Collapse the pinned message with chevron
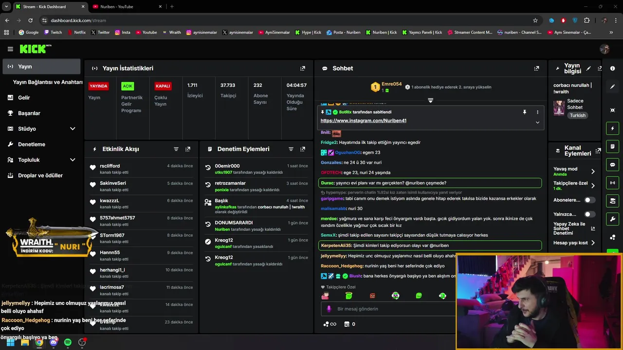623x350 pixels. click(x=537, y=122)
